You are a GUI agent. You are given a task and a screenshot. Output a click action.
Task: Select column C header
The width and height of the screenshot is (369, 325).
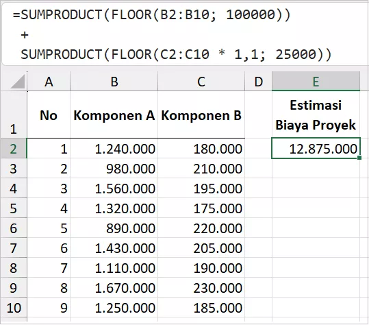(x=201, y=82)
